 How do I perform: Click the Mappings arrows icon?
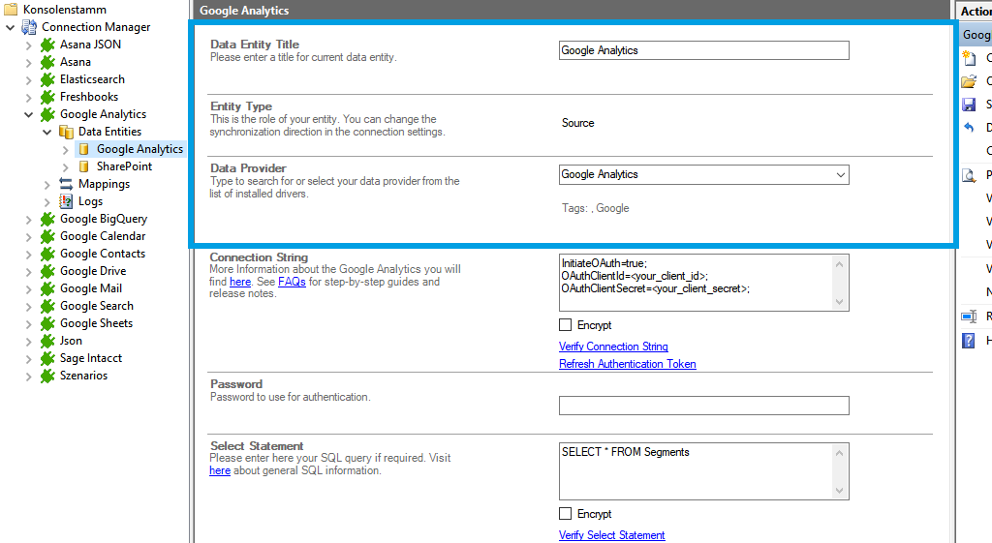pyautogui.click(x=66, y=184)
